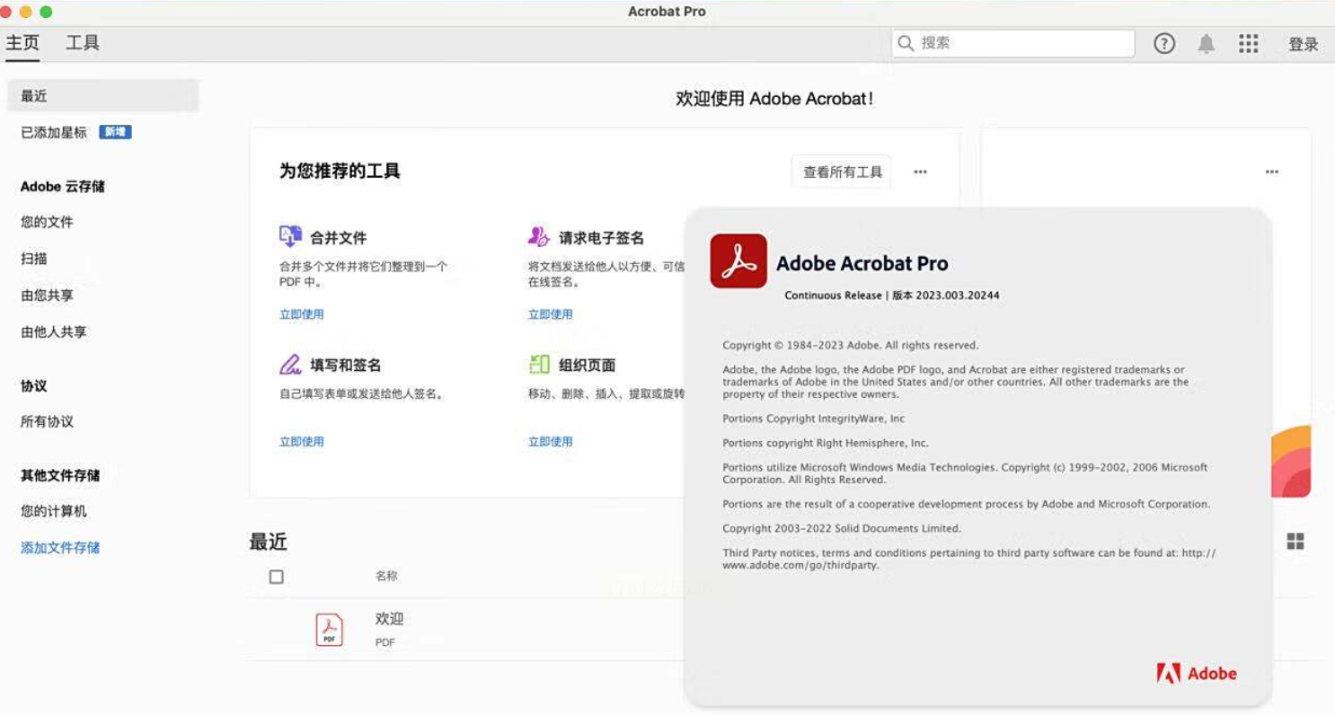
Task: Switch to the 工具 tab
Action: tap(83, 43)
